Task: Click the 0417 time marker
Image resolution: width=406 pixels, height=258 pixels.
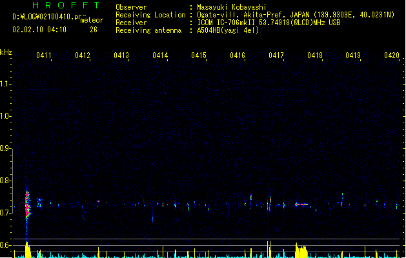Action: (x=276, y=55)
